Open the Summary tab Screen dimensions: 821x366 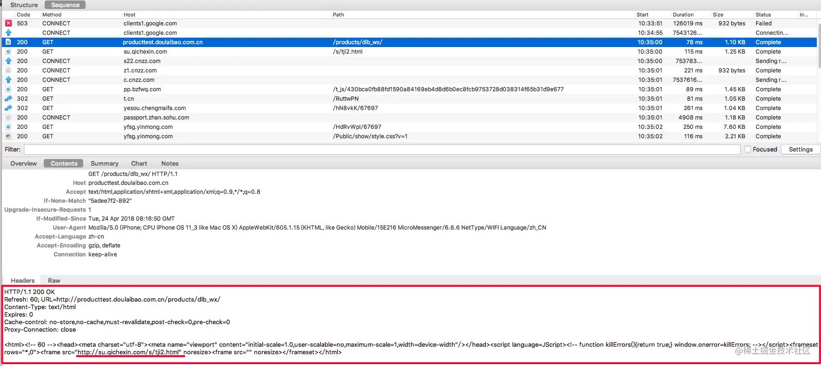[104, 163]
